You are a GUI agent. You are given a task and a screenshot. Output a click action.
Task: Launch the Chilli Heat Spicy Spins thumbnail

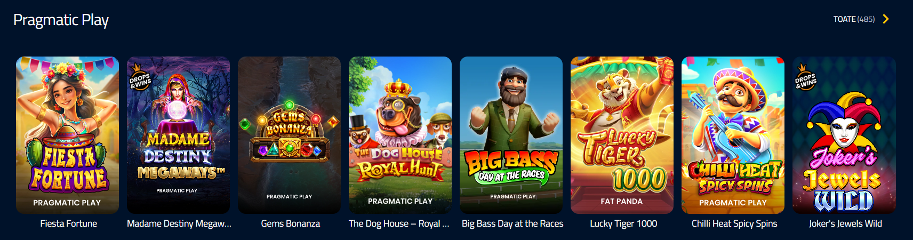click(x=733, y=135)
